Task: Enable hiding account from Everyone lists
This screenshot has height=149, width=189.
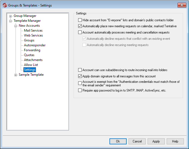Action: [80, 20]
